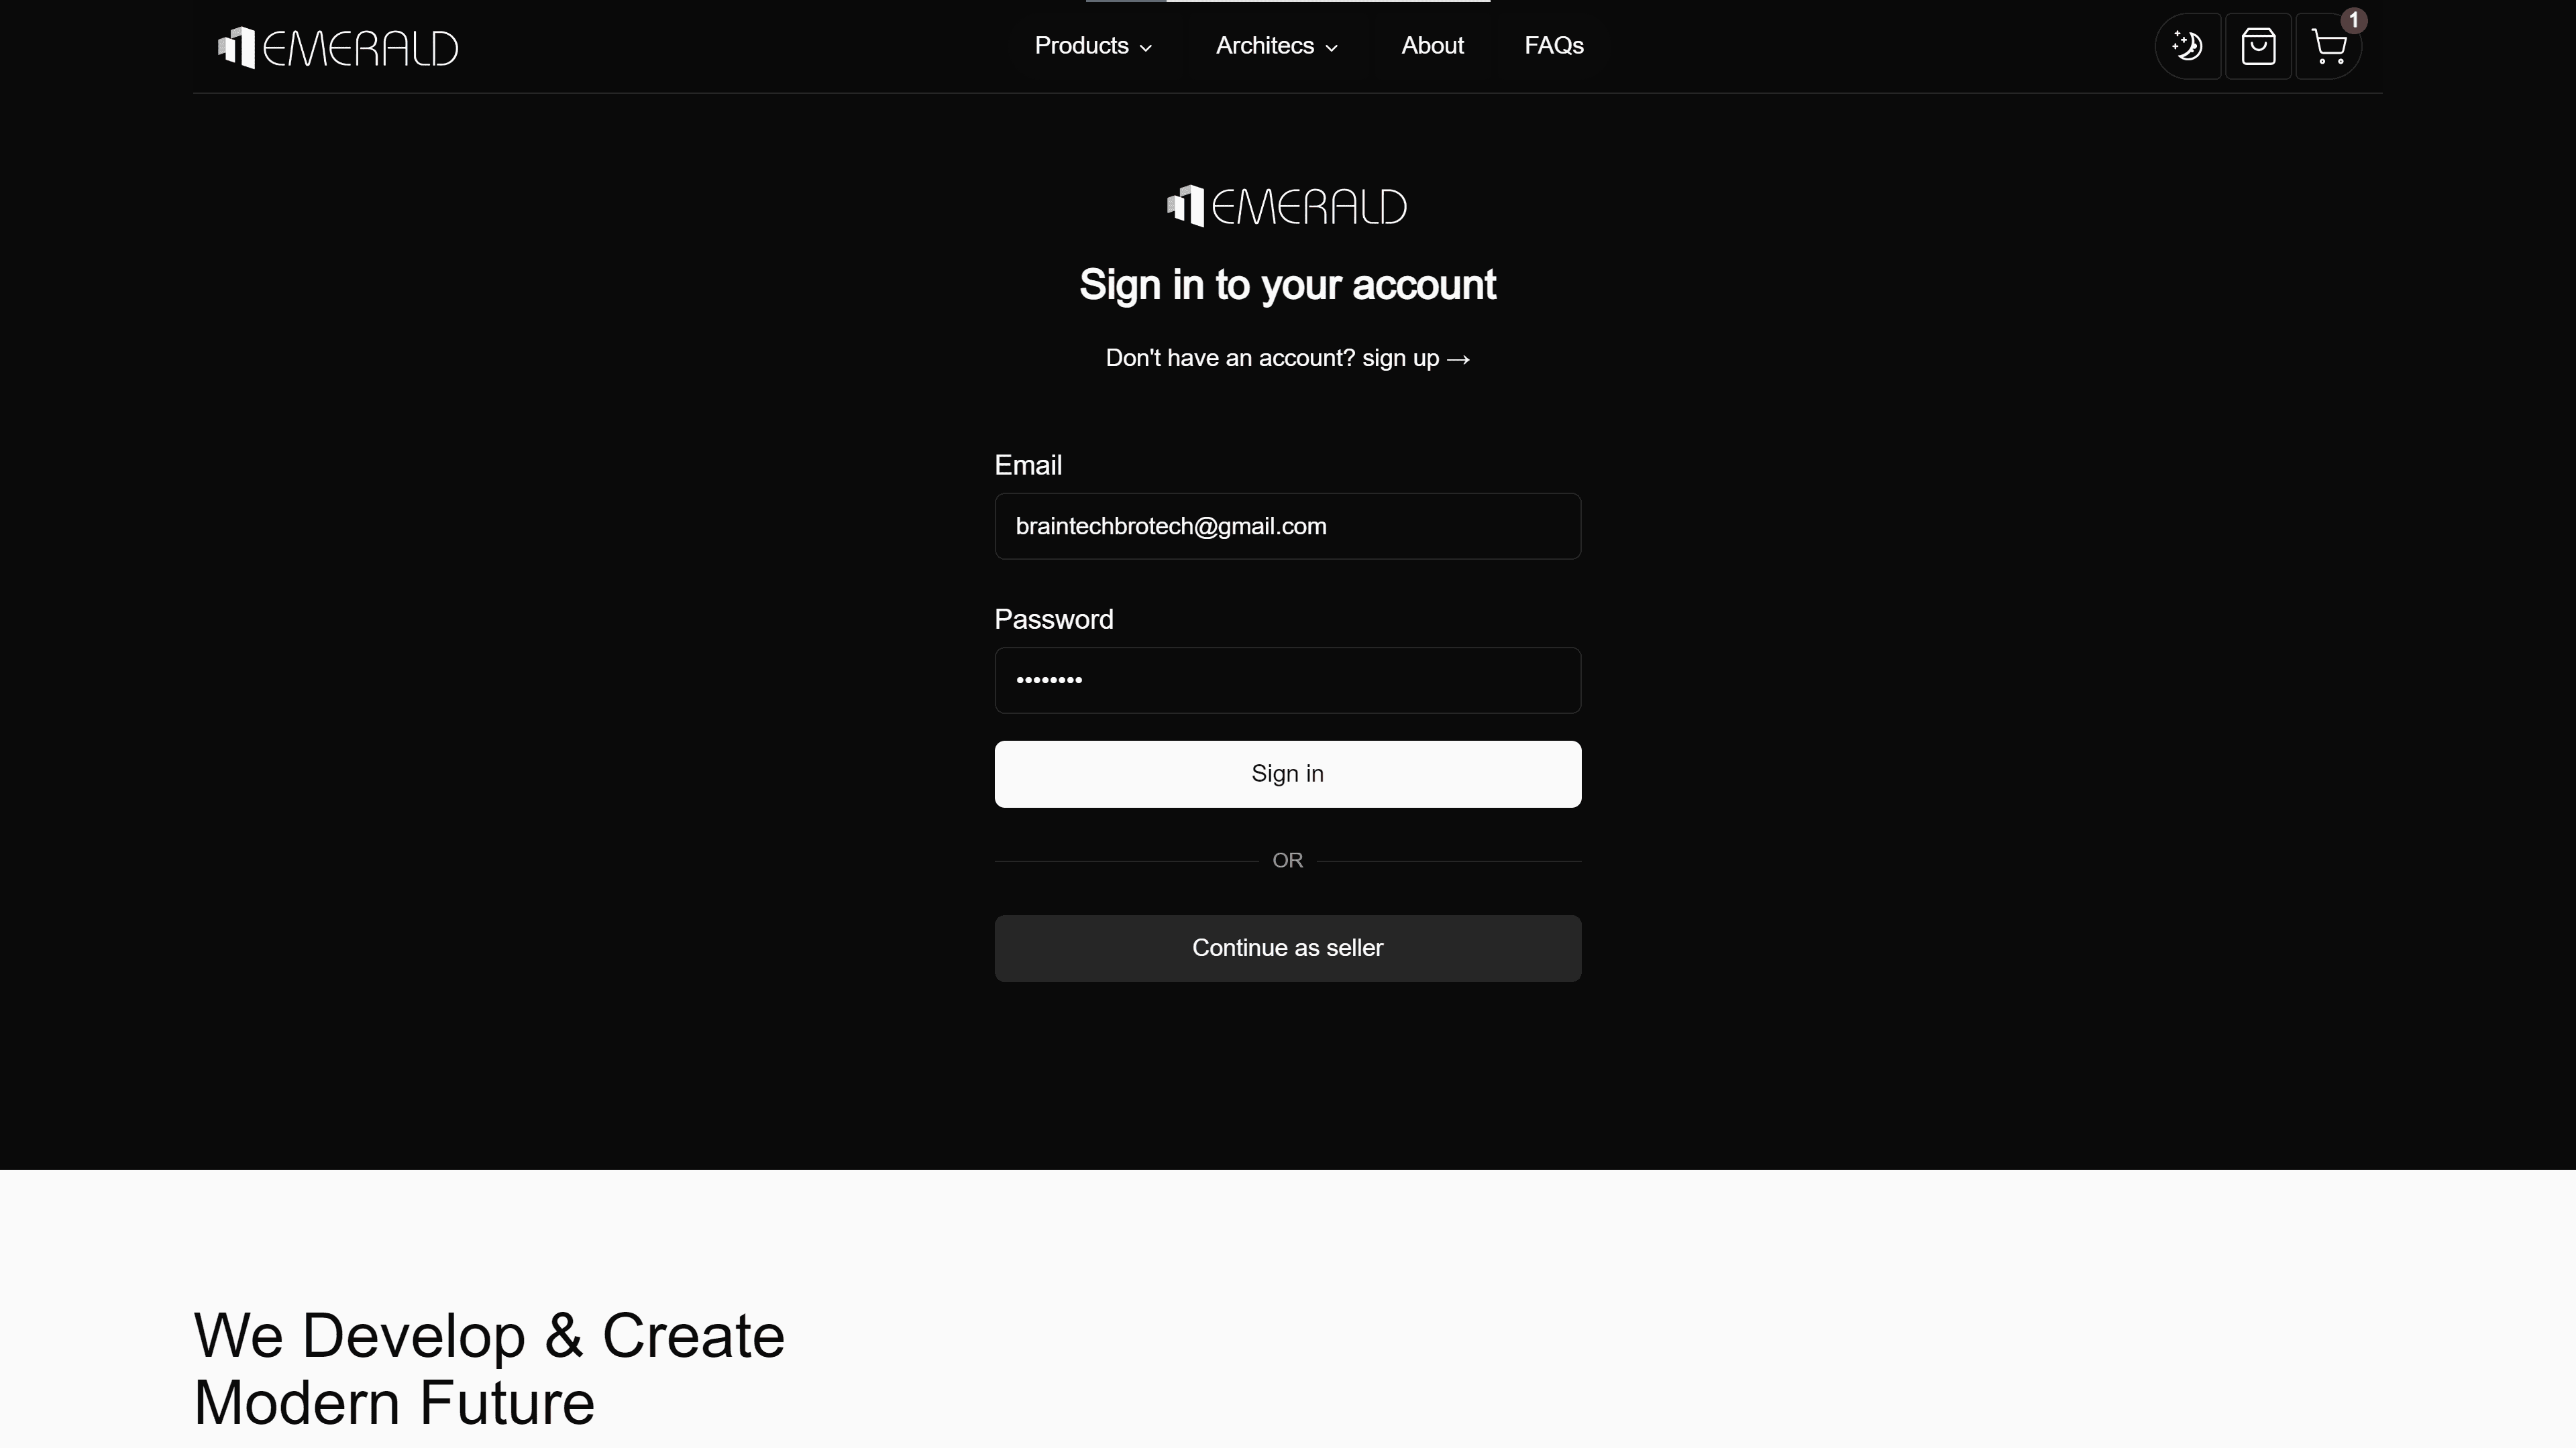This screenshot has width=2576, height=1448.
Task: Open the shopping bag icon in the header
Action: click(2258, 46)
